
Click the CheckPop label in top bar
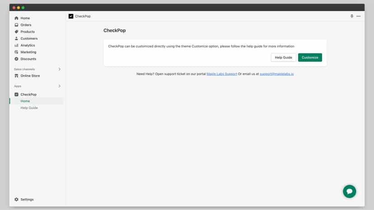click(x=83, y=16)
